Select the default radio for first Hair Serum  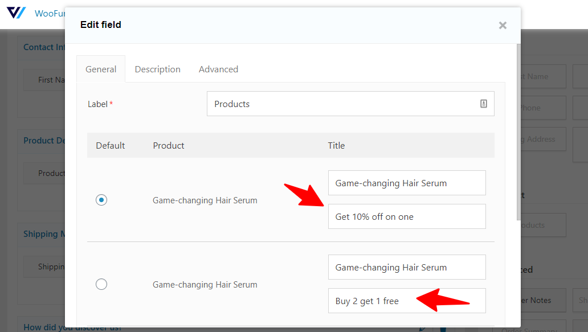coord(101,200)
